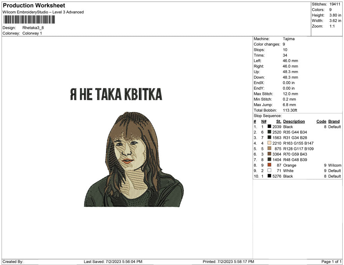Click the embroidered portrait design preview
The height and width of the screenshot is (265, 344).
(x=133, y=160)
